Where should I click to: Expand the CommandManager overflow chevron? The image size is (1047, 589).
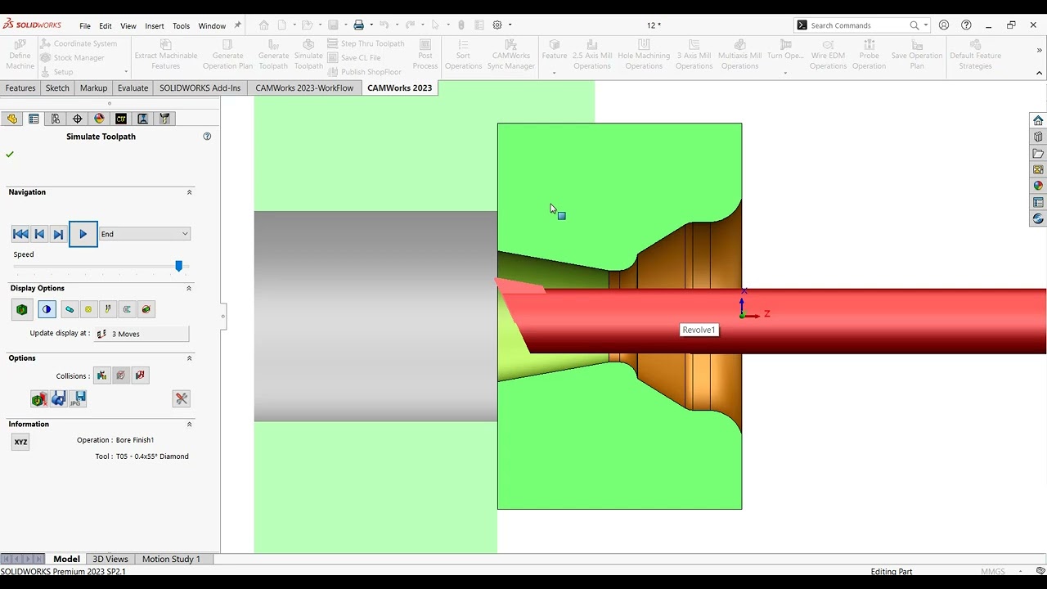coord(1040,51)
